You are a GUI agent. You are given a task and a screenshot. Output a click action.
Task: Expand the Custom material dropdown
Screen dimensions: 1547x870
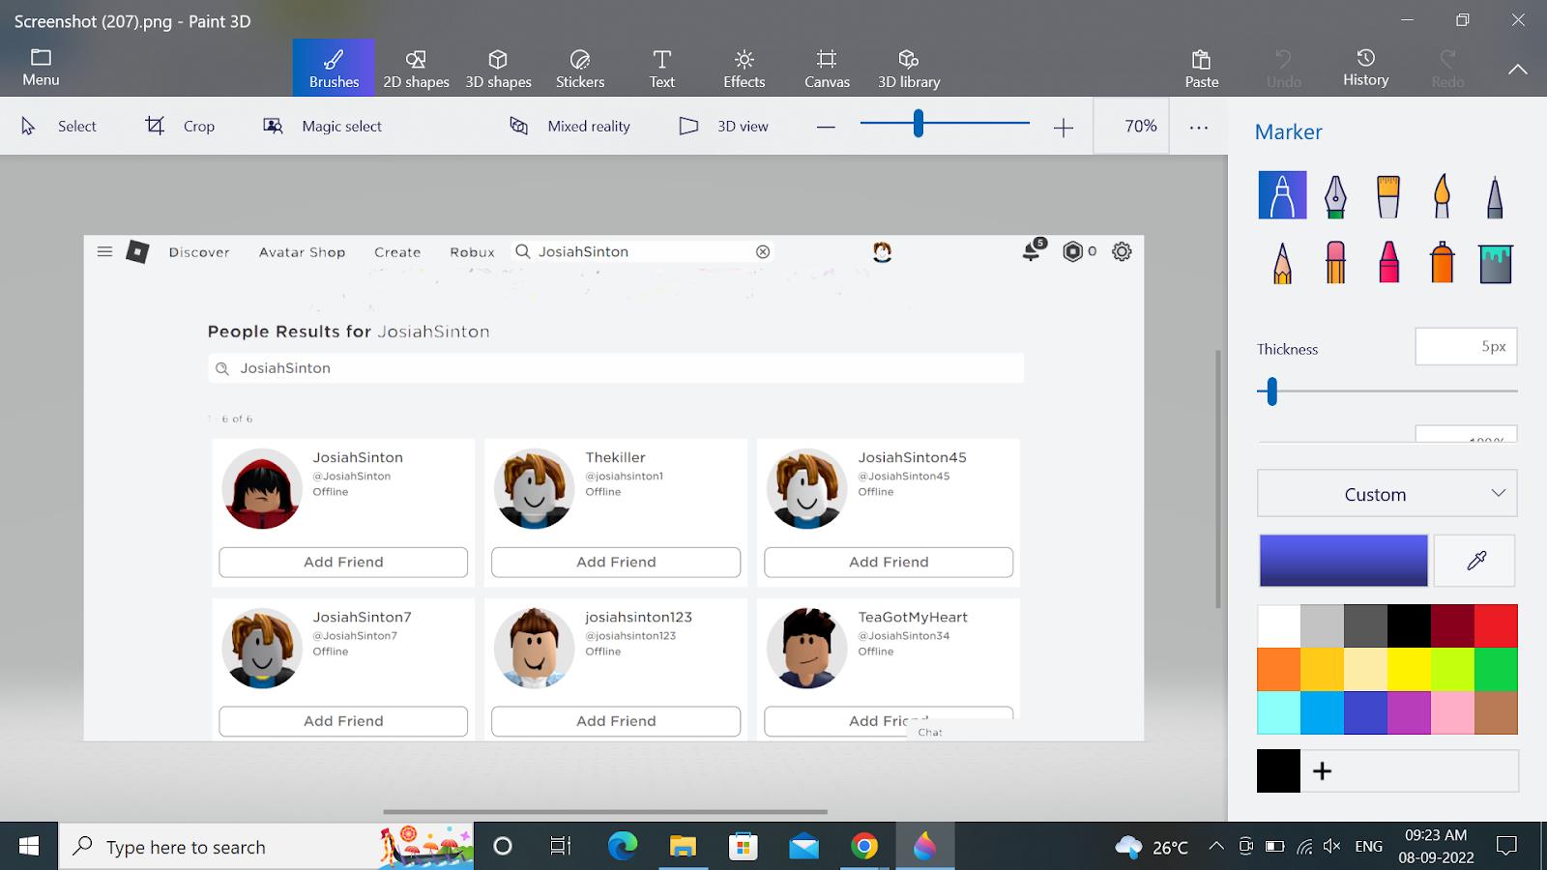pyautogui.click(x=1386, y=494)
